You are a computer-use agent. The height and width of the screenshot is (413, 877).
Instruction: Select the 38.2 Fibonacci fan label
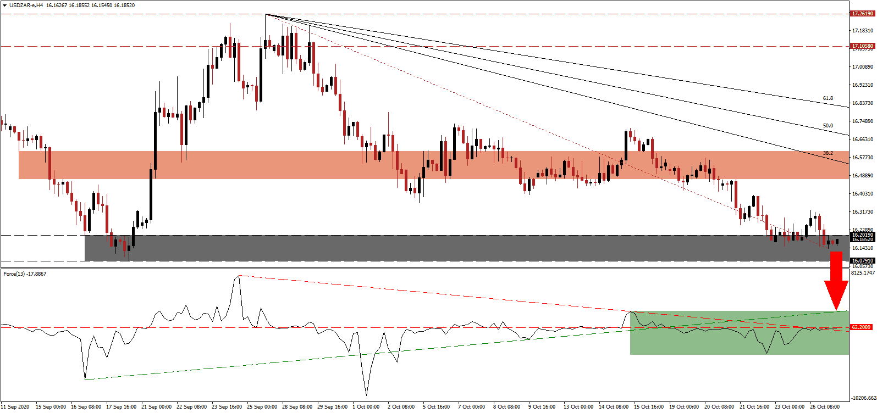pyautogui.click(x=828, y=153)
